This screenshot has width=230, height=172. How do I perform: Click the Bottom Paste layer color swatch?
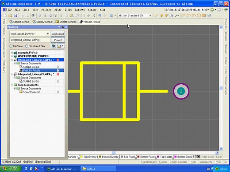(x=138, y=157)
